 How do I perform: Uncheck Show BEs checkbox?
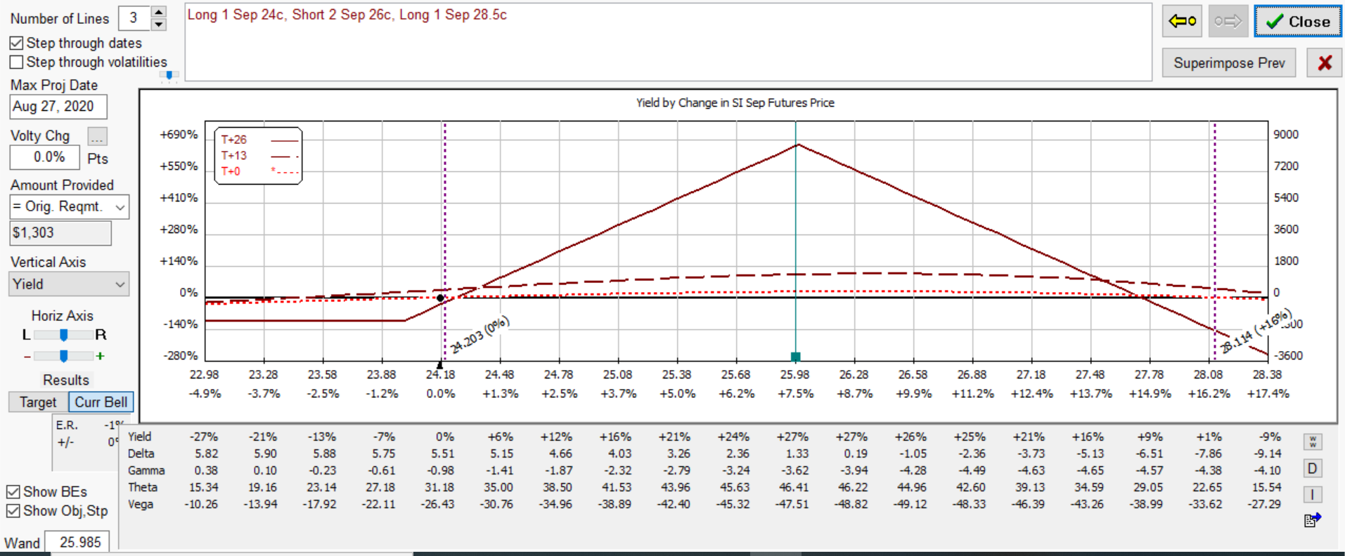point(13,491)
